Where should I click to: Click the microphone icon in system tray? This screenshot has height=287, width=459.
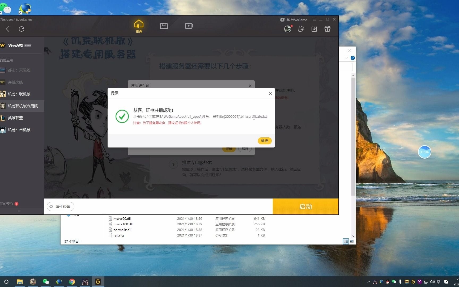400,282
